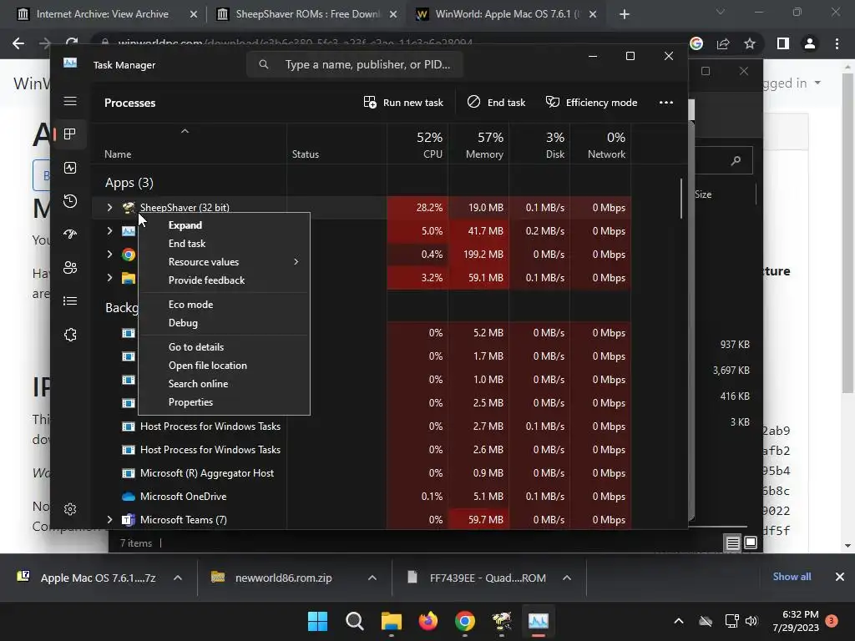Click Show all downloads link
This screenshot has height=641, width=855.
point(792,577)
